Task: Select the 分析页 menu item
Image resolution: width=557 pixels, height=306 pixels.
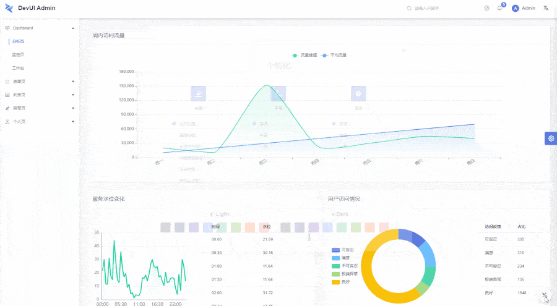Action: pyautogui.click(x=18, y=41)
